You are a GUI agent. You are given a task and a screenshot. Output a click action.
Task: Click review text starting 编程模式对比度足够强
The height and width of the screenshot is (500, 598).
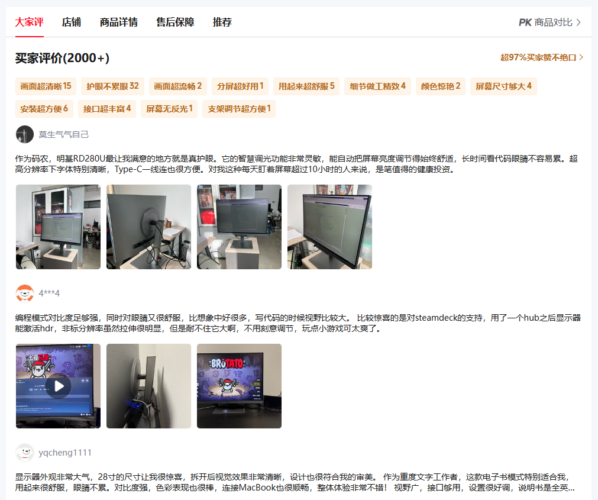tap(298, 323)
